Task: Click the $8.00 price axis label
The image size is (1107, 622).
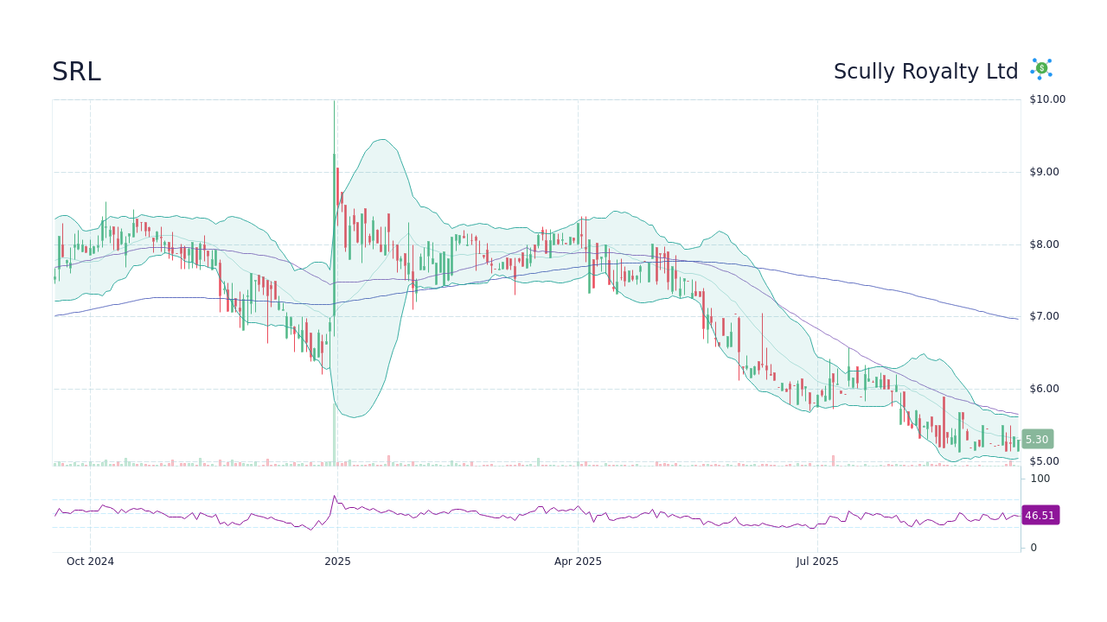Action: tap(1046, 244)
